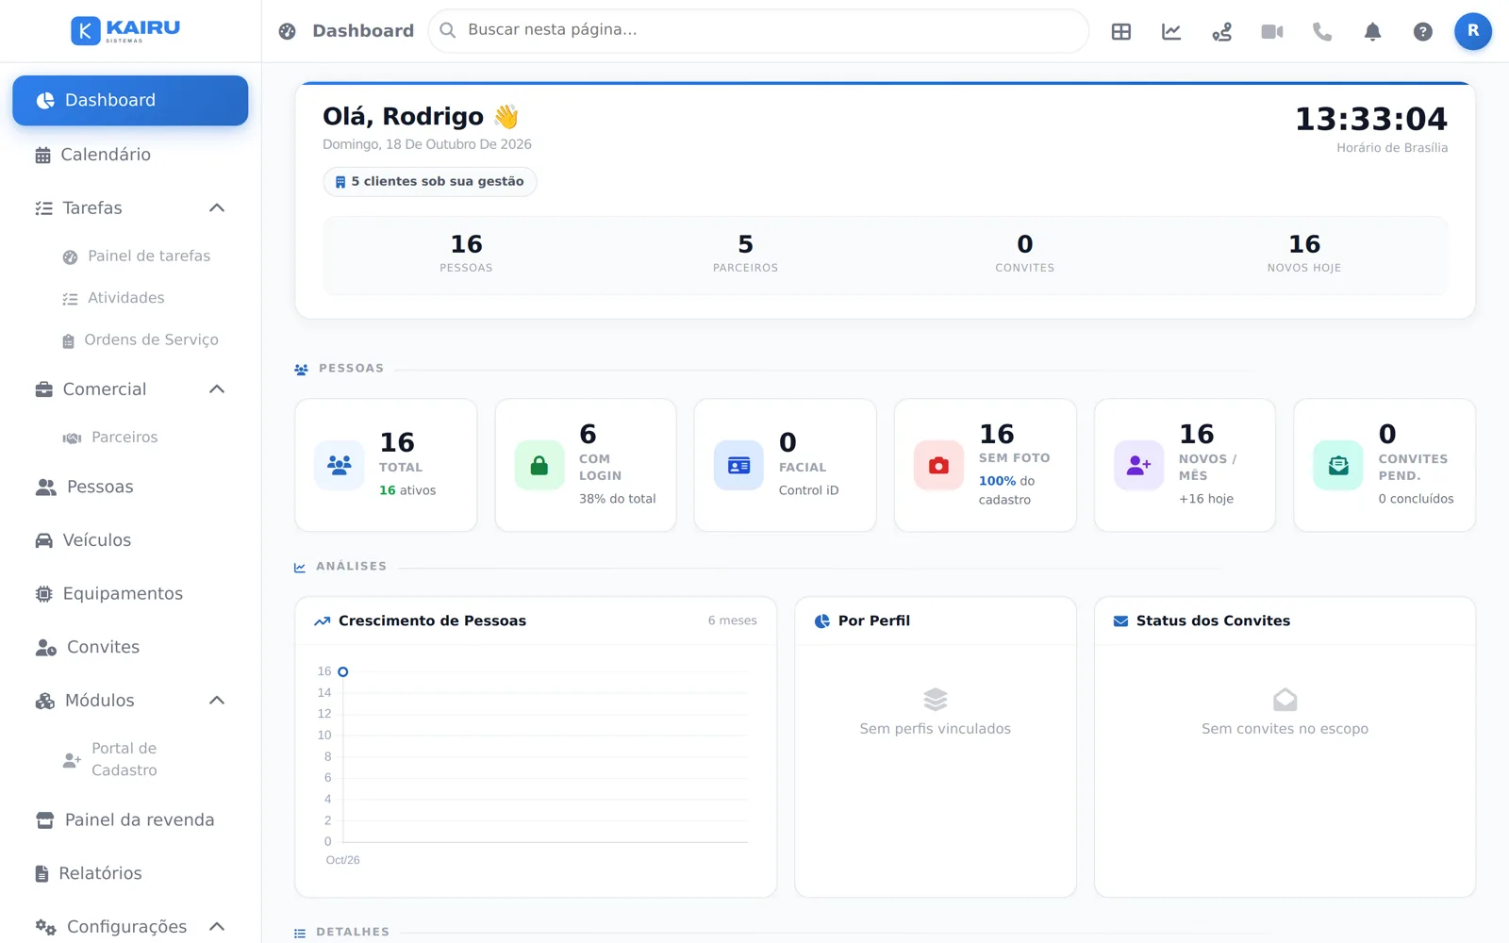
Task: Click the Parceiros count stat of 5
Action: tap(745, 253)
